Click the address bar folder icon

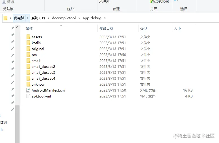(x=5, y=18)
